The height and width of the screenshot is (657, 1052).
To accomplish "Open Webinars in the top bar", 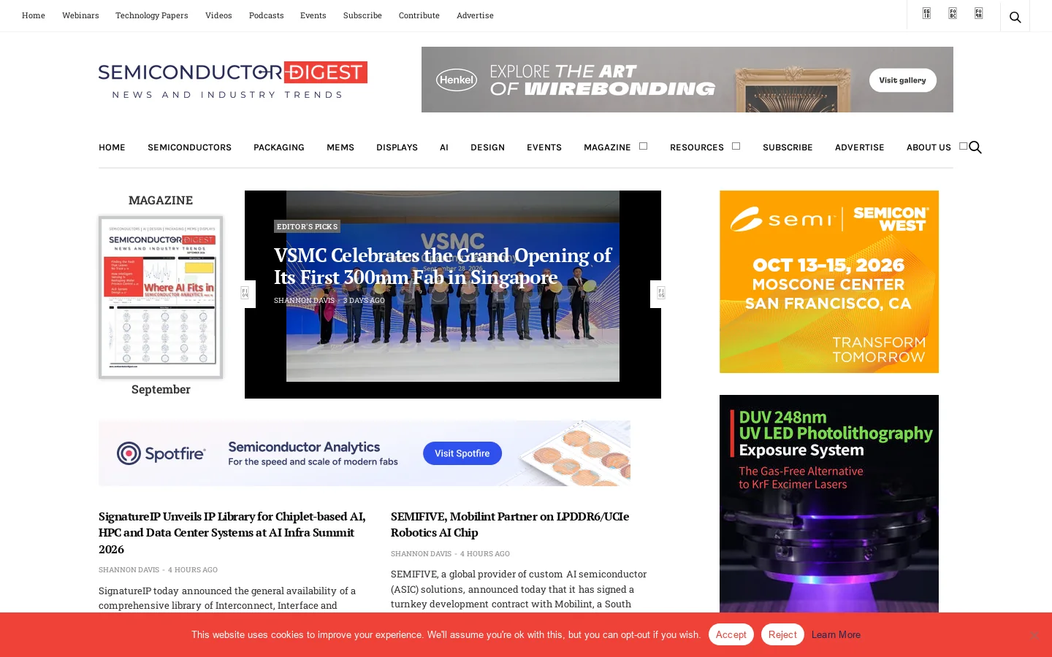I will click(x=80, y=15).
